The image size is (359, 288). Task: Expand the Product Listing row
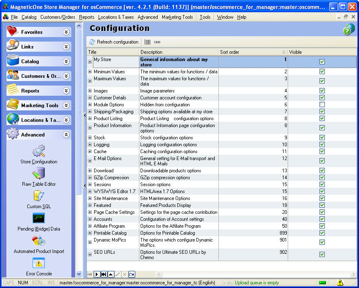[90, 119]
